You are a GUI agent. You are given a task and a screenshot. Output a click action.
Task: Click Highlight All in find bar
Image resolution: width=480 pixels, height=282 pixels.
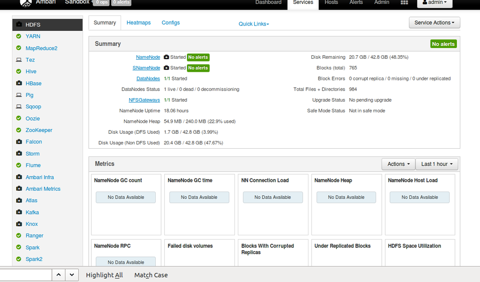[x=104, y=275]
